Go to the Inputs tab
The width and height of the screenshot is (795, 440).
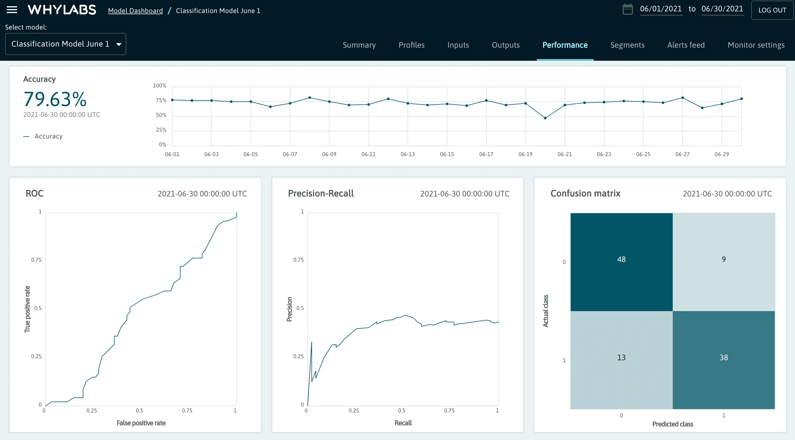click(x=458, y=45)
